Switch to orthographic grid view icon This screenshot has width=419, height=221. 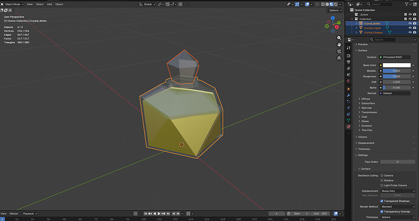click(339, 58)
